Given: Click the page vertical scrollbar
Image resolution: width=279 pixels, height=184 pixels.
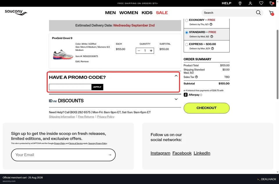Looking at the screenshot, I should click(277, 64).
